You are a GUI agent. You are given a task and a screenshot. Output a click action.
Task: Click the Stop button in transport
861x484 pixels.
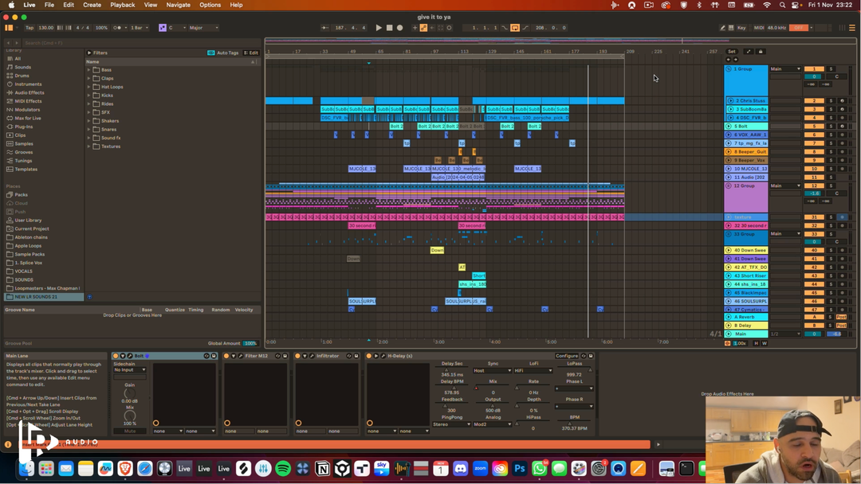pos(389,28)
